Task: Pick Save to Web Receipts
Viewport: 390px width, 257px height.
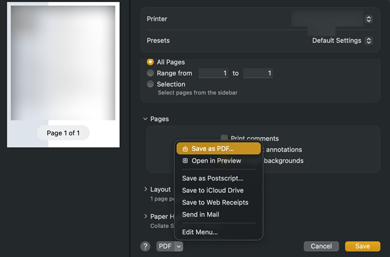Action: pyautogui.click(x=218, y=203)
